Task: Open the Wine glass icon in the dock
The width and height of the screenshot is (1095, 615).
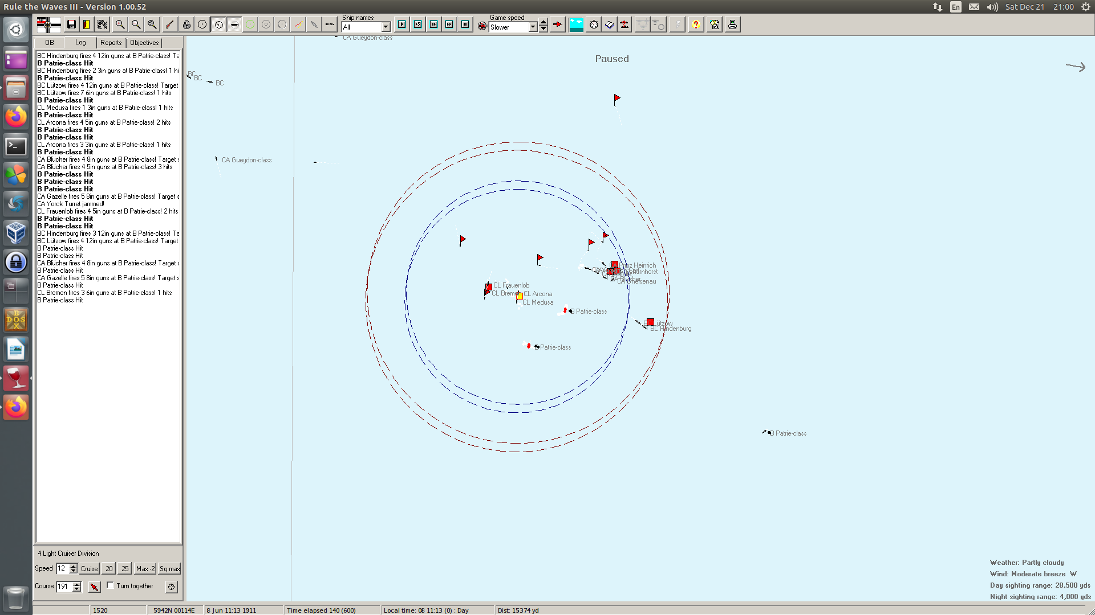Action: coord(16,378)
